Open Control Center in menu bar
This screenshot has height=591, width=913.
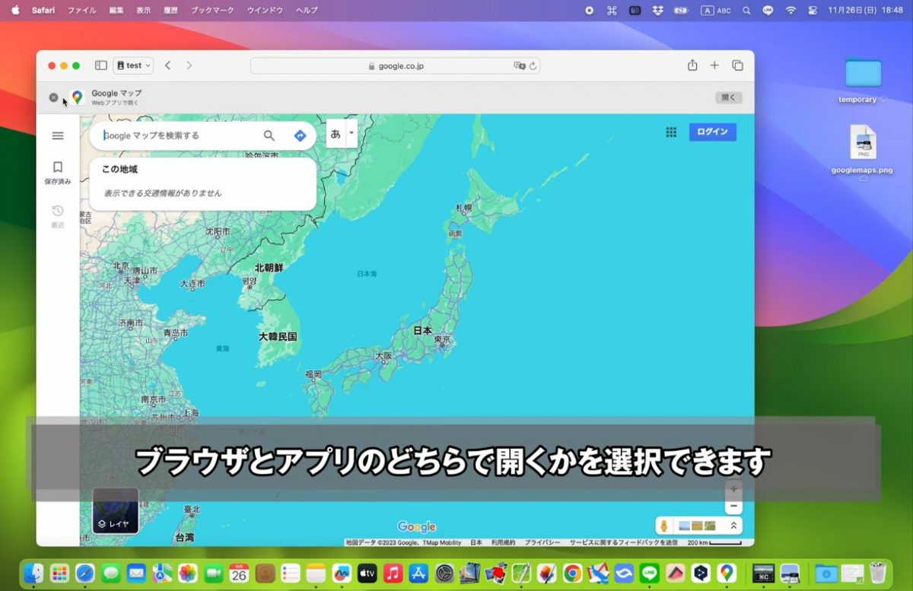813,11
